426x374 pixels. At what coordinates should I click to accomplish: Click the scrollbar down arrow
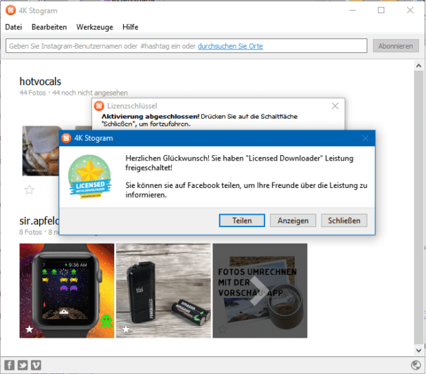[418, 349]
